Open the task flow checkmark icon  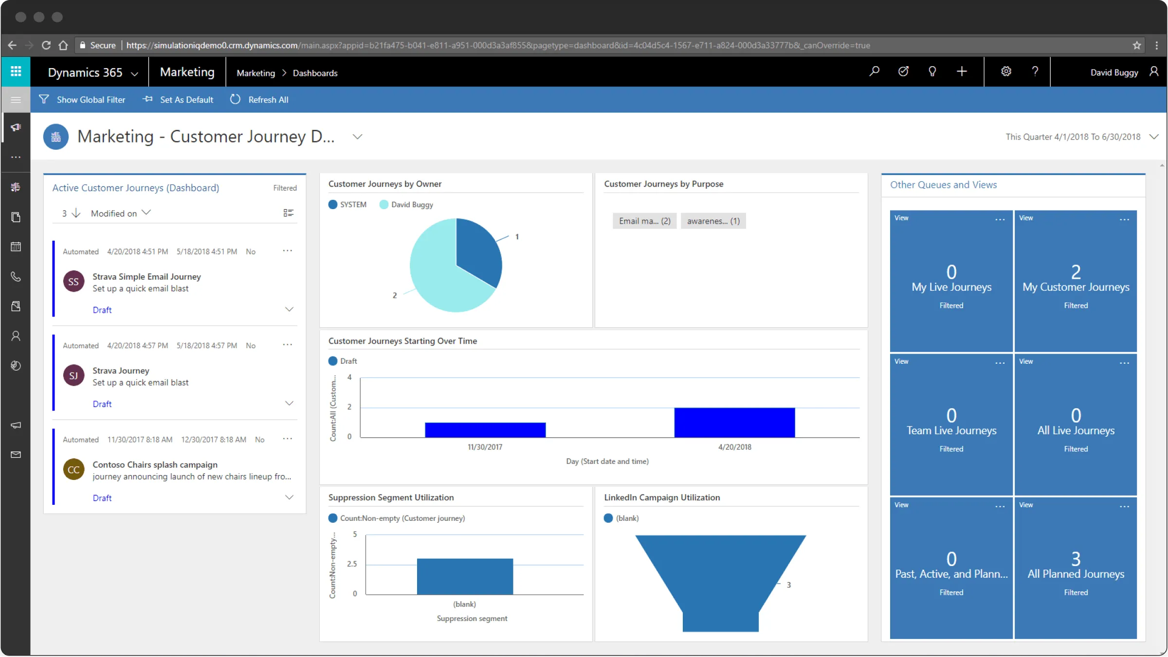pyautogui.click(x=903, y=72)
